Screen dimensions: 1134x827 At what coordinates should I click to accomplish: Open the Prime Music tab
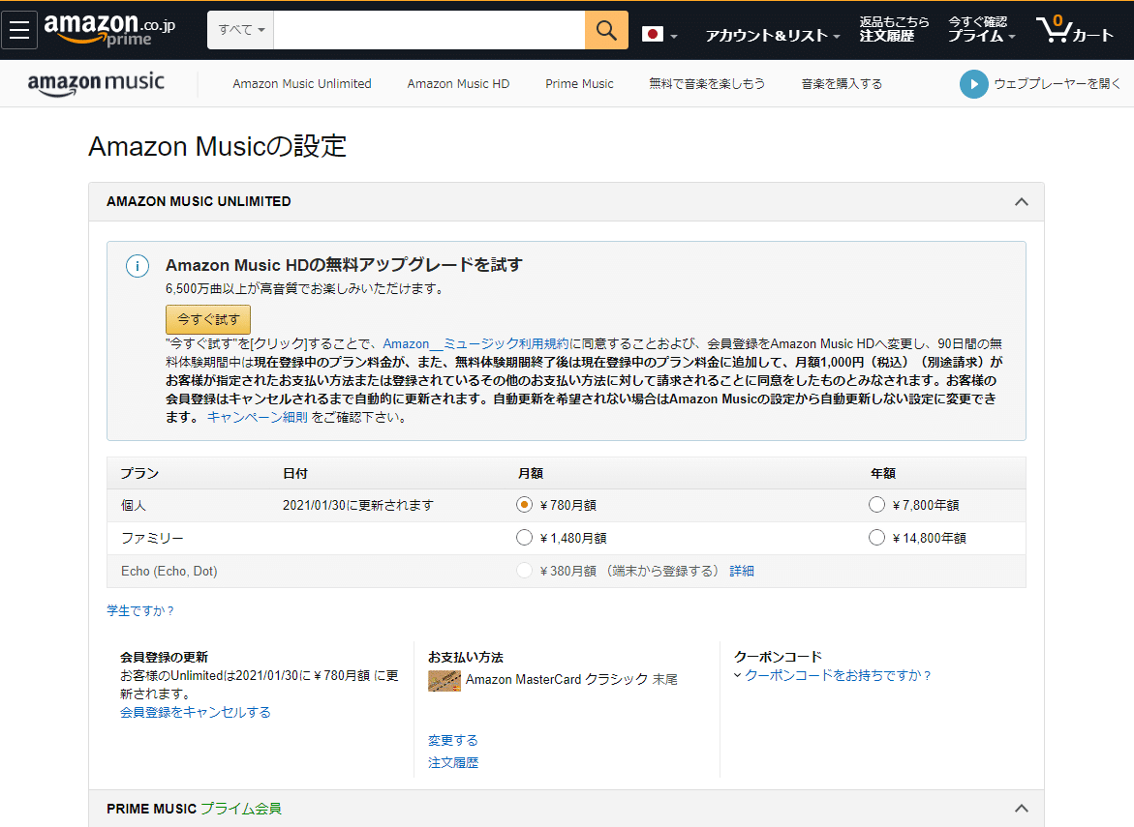(x=579, y=84)
